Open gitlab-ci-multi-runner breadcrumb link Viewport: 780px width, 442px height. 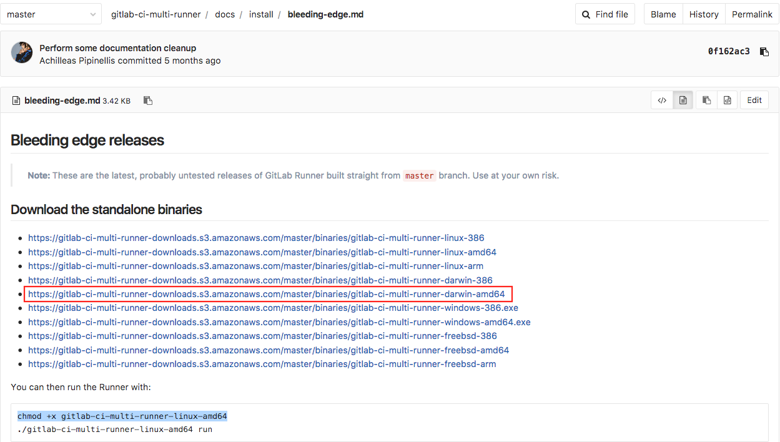(x=156, y=14)
